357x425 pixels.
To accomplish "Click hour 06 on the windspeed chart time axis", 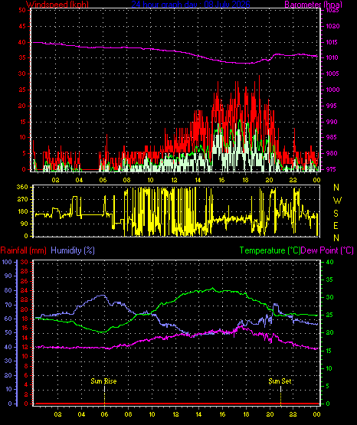I will tap(103, 180).
